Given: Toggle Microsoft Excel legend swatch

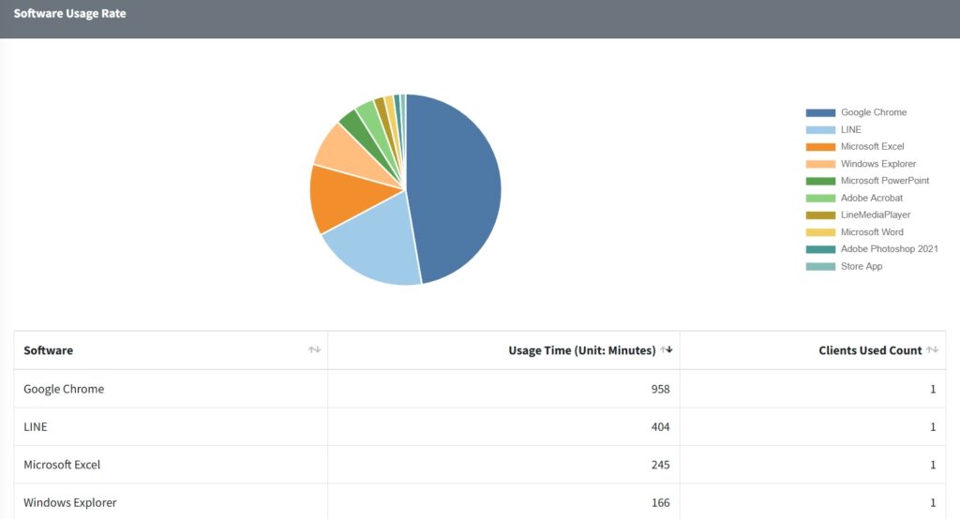Looking at the screenshot, I should [x=820, y=147].
